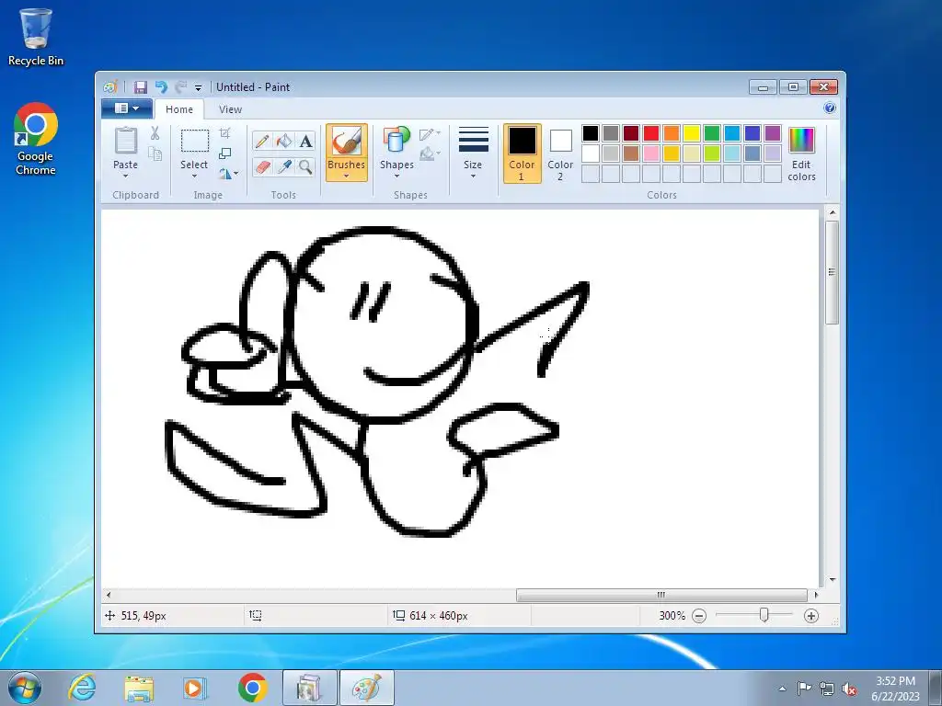Click the zoom slider handle
The image size is (942, 706).
click(764, 615)
